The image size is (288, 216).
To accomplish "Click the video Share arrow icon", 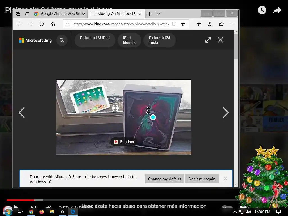I will click(x=277, y=10).
